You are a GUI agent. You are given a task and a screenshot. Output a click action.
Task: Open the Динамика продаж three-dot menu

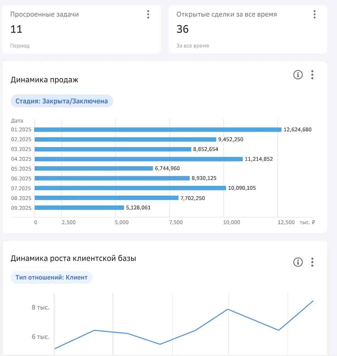click(312, 75)
